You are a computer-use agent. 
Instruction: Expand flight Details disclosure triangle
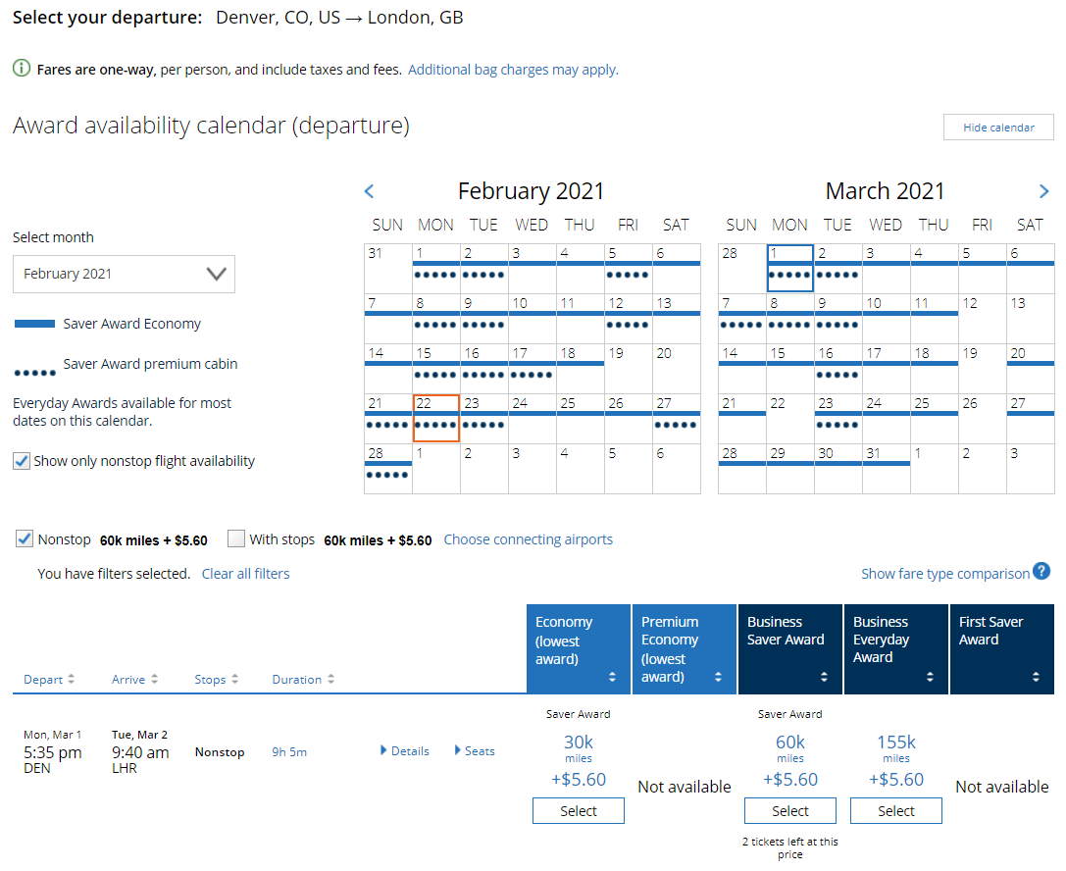(x=384, y=751)
